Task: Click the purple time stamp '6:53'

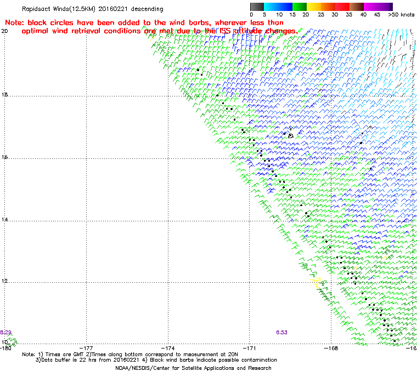Action: click(281, 332)
